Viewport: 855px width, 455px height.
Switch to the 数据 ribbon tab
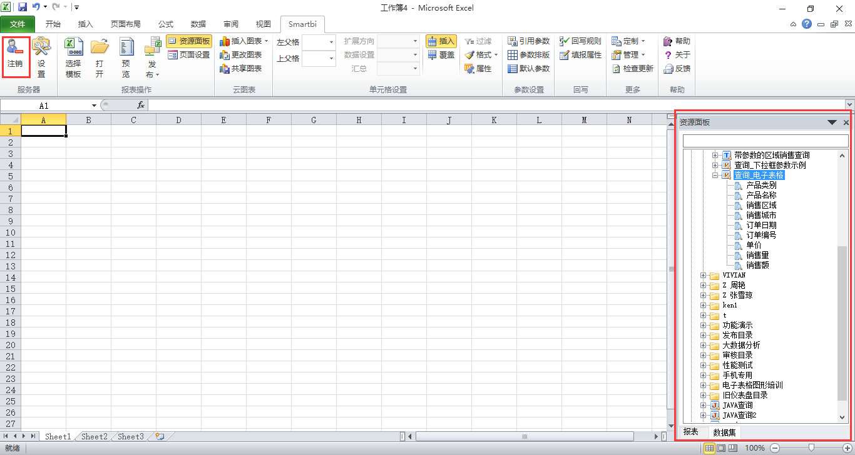tap(198, 24)
